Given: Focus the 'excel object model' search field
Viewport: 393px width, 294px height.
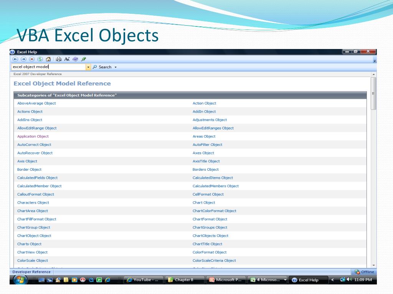Looking at the screenshot, I should pos(49,67).
